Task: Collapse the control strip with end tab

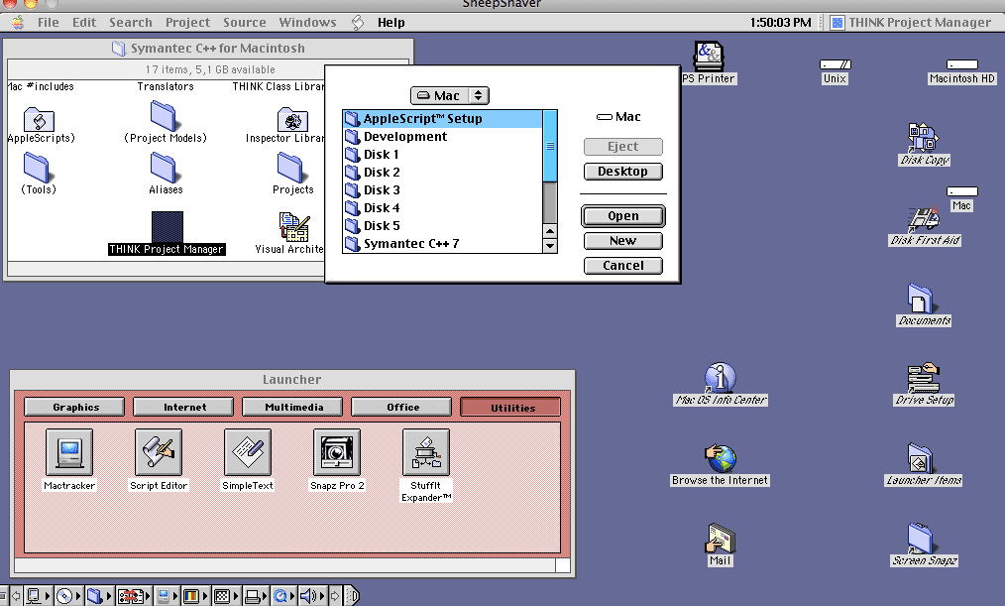Action: click(352, 596)
